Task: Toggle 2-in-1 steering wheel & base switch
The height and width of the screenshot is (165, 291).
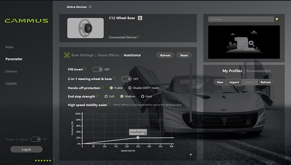Action: [x=127, y=79]
